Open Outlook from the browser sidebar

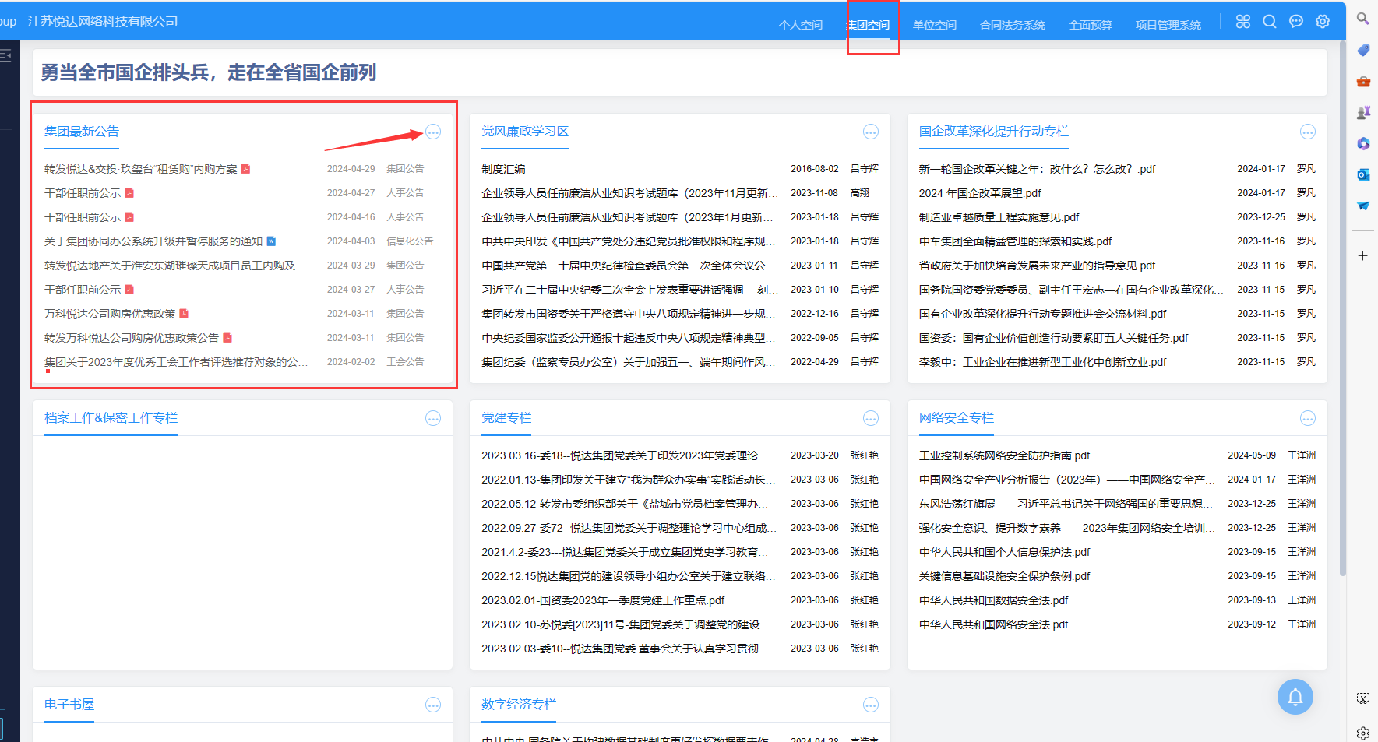[1363, 174]
